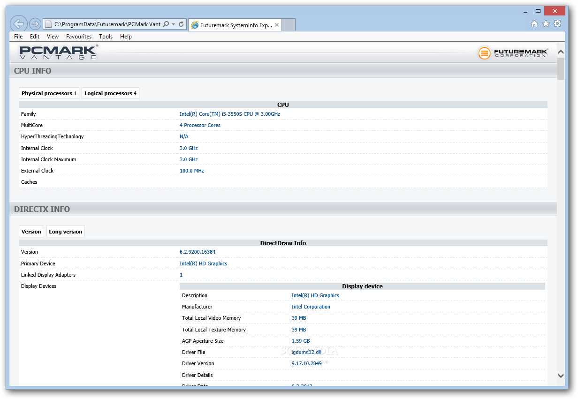Focus the address bar path field

[107, 24]
